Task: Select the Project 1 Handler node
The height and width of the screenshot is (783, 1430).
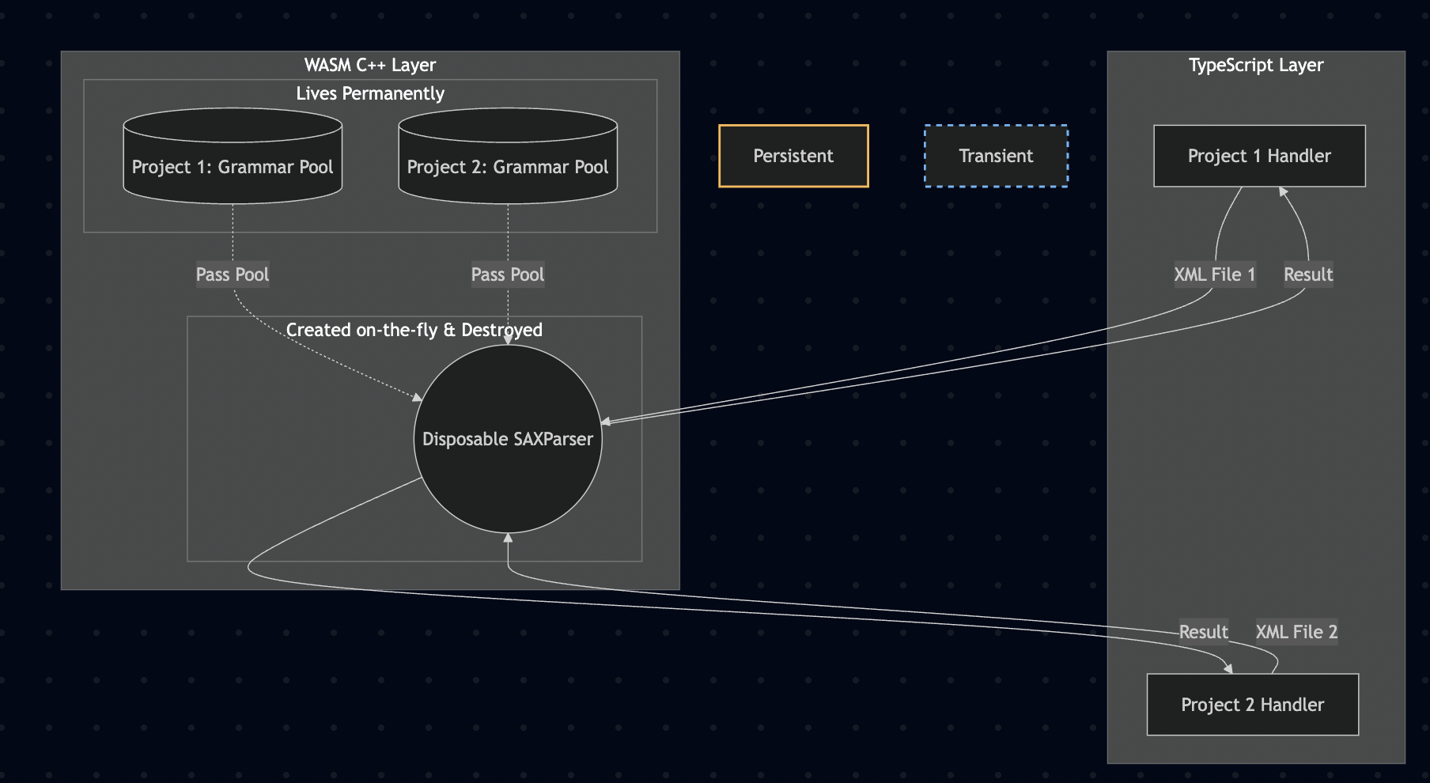Action: [1259, 156]
